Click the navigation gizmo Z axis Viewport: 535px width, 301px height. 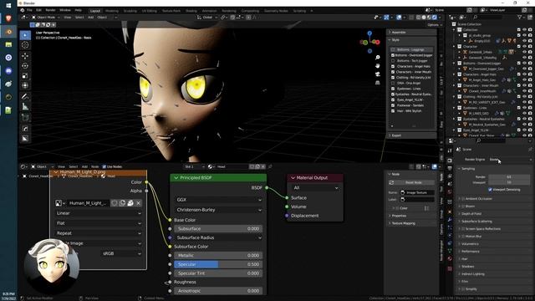point(369,33)
